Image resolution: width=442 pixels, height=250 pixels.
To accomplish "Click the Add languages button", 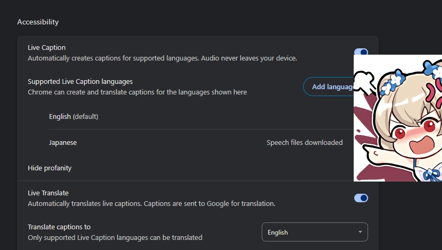I will coord(329,87).
